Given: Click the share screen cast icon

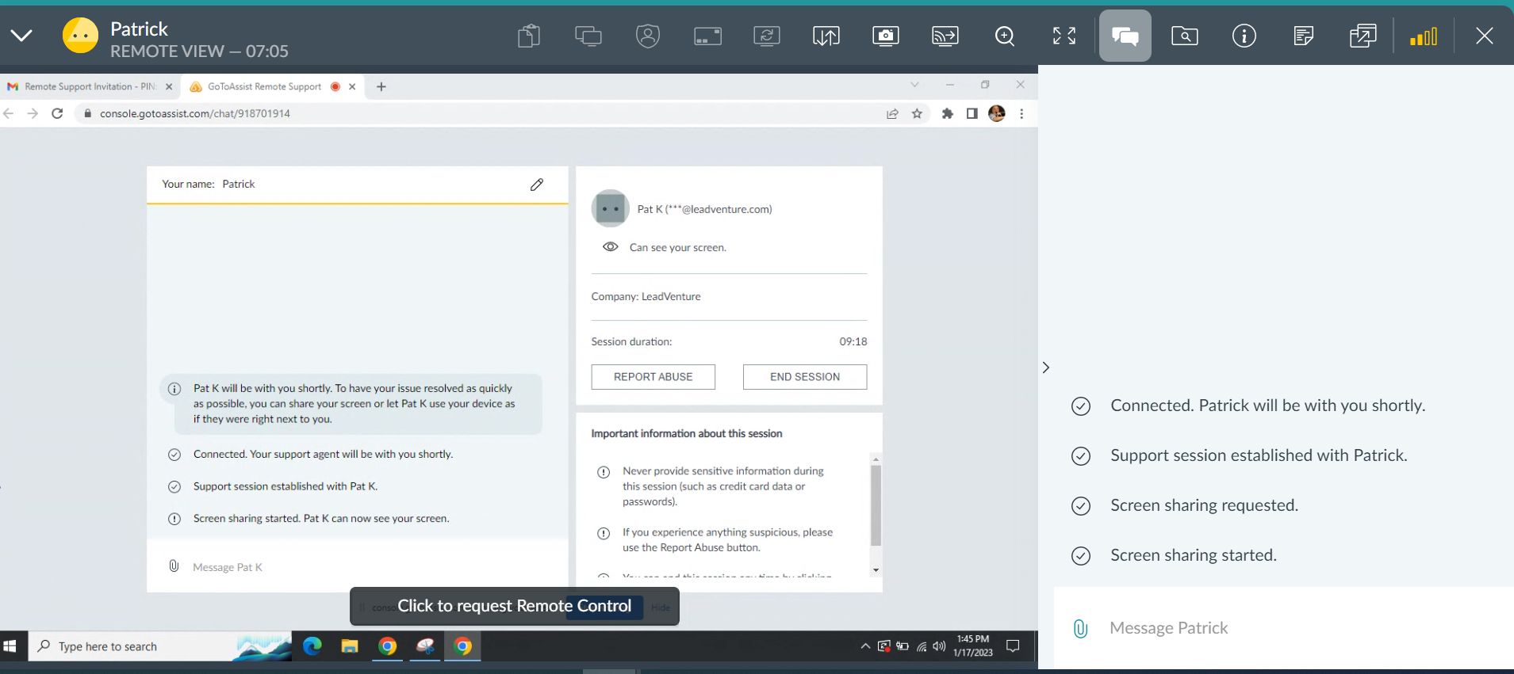Looking at the screenshot, I should 945,36.
